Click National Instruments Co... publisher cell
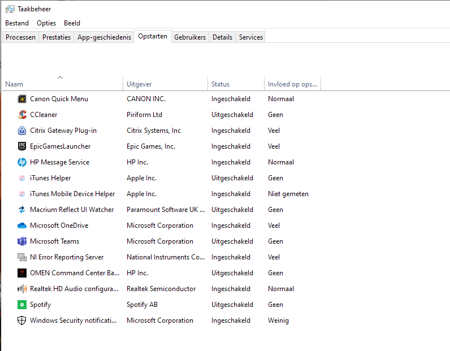 click(166, 257)
